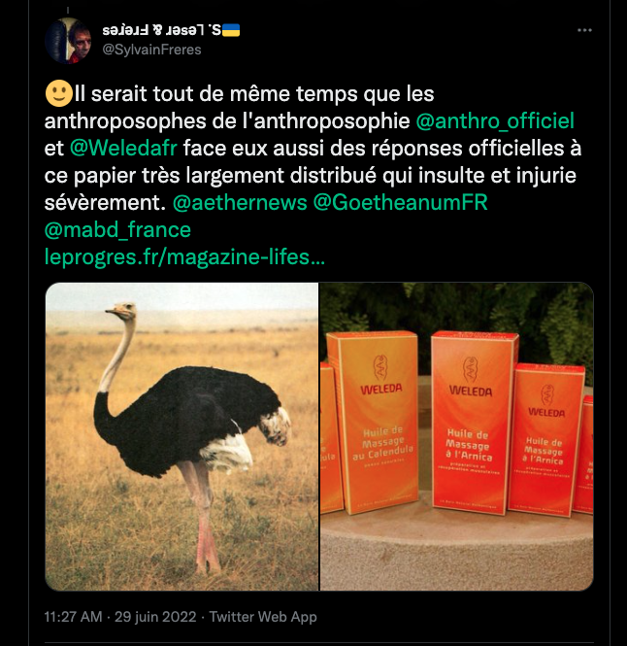Open the @aethernews mention

tap(240, 203)
